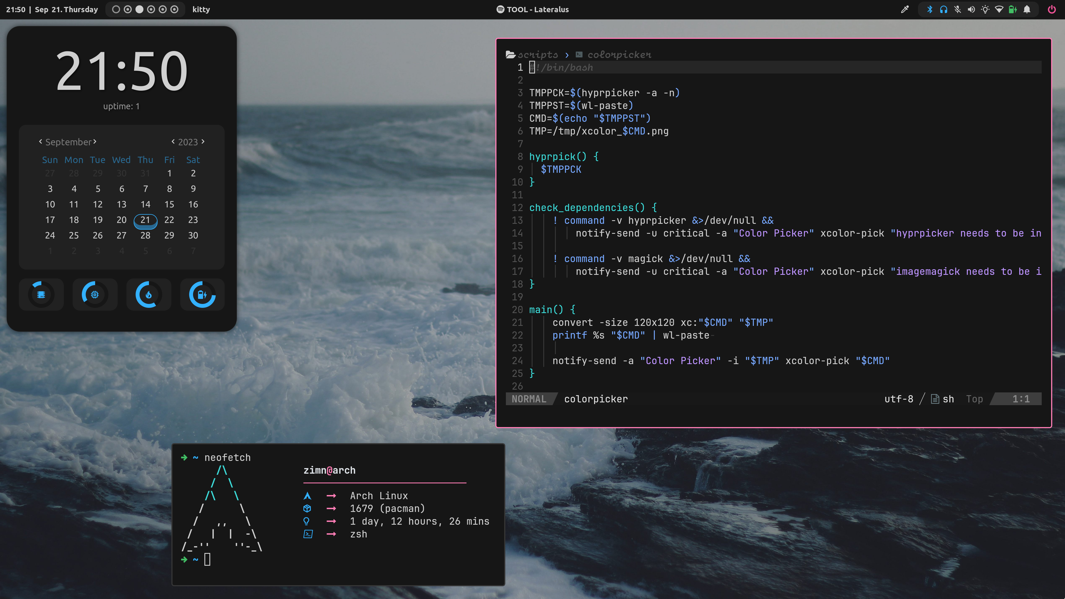Click the green charging battery icon
Screen dimensions: 1065x599
[x=1013, y=9]
